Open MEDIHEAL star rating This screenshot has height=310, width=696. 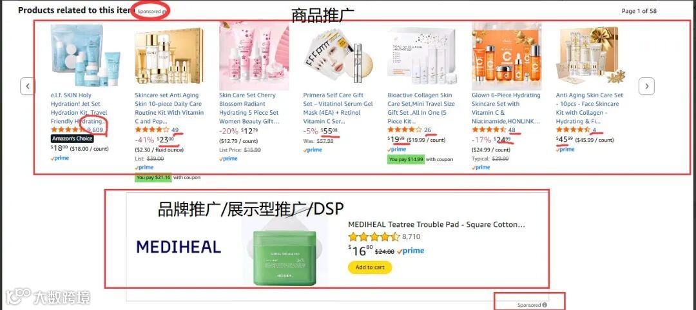(374, 237)
